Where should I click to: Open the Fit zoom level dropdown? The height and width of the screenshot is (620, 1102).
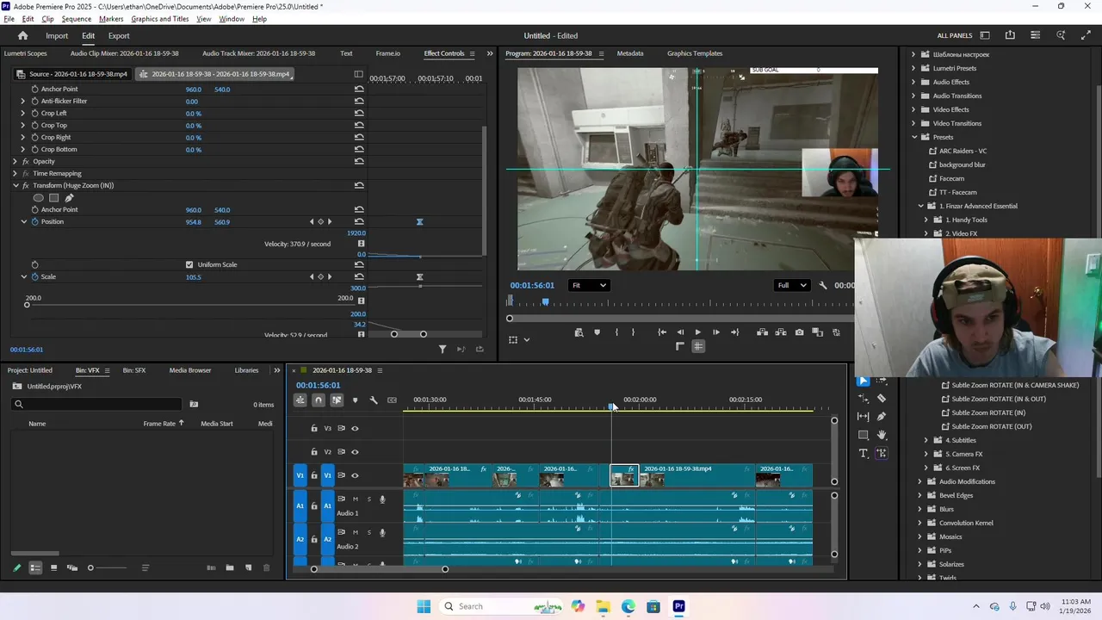coord(589,285)
